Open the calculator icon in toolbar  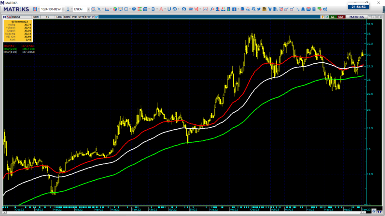[314, 9]
